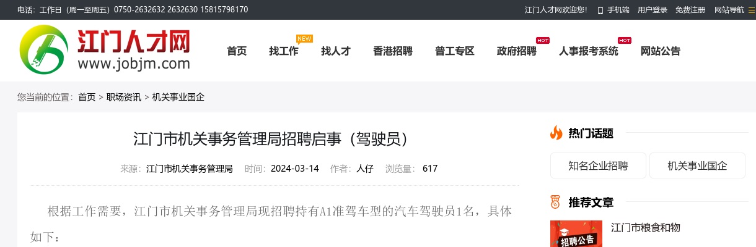756x247 pixels.
Task: Click the medal icon beside 推荐文章
Action: pyautogui.click(x=556, y=202)
